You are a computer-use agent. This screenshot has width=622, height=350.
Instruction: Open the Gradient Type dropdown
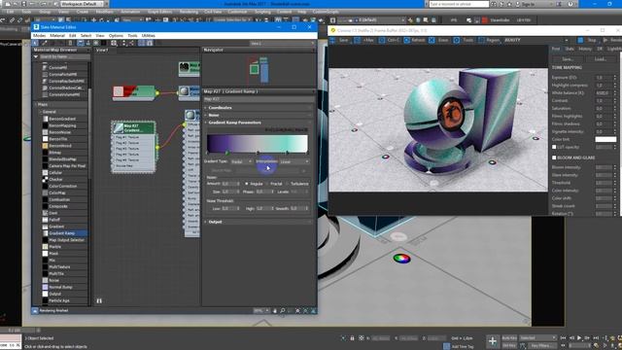(241, 161)
